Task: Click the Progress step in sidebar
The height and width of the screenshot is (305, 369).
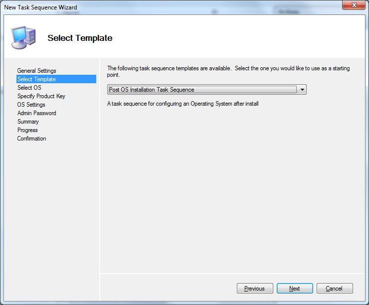Action: point(27,130)
